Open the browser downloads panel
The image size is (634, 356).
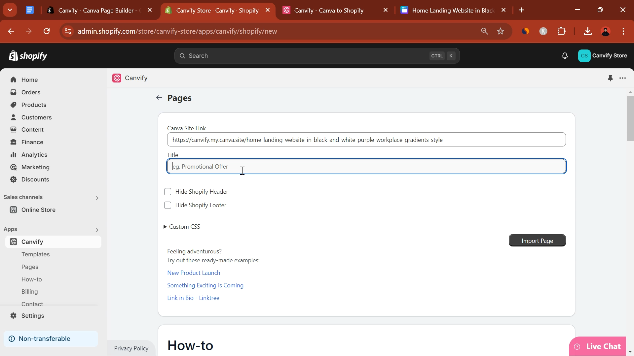(587, 31)
